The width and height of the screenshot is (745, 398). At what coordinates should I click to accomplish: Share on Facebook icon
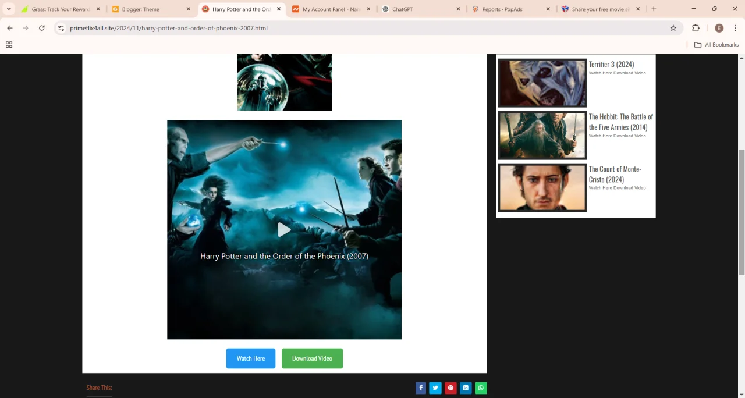pos(421,388)
